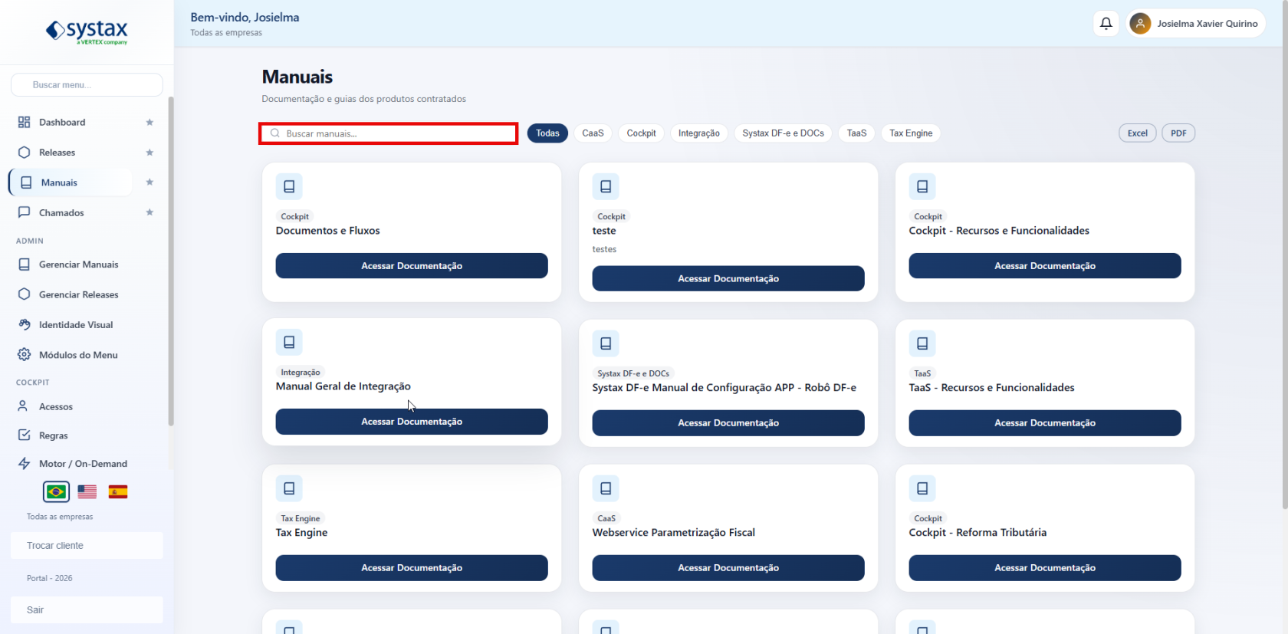Click the sidebar vertical scrollbar
This screenshot has width=1288, height=634.
171,261
